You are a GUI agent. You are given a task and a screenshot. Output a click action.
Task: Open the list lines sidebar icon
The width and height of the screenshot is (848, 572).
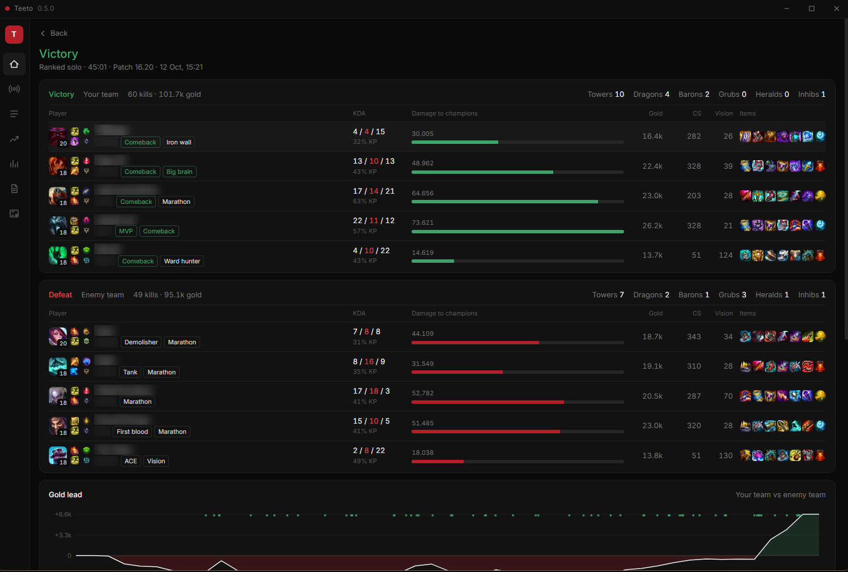(14, 114)
